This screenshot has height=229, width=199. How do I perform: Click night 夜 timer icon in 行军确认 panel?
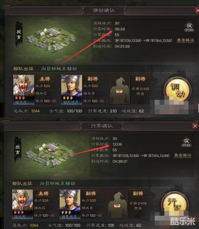click(186, 142)
